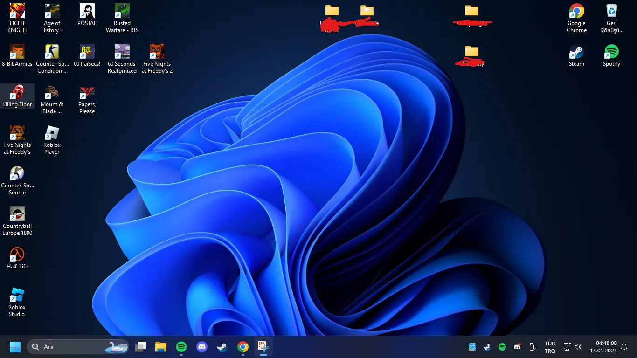Open Steam from the taskbar pinned apps
Screen dimensions: 637x358
pos(222,347)
